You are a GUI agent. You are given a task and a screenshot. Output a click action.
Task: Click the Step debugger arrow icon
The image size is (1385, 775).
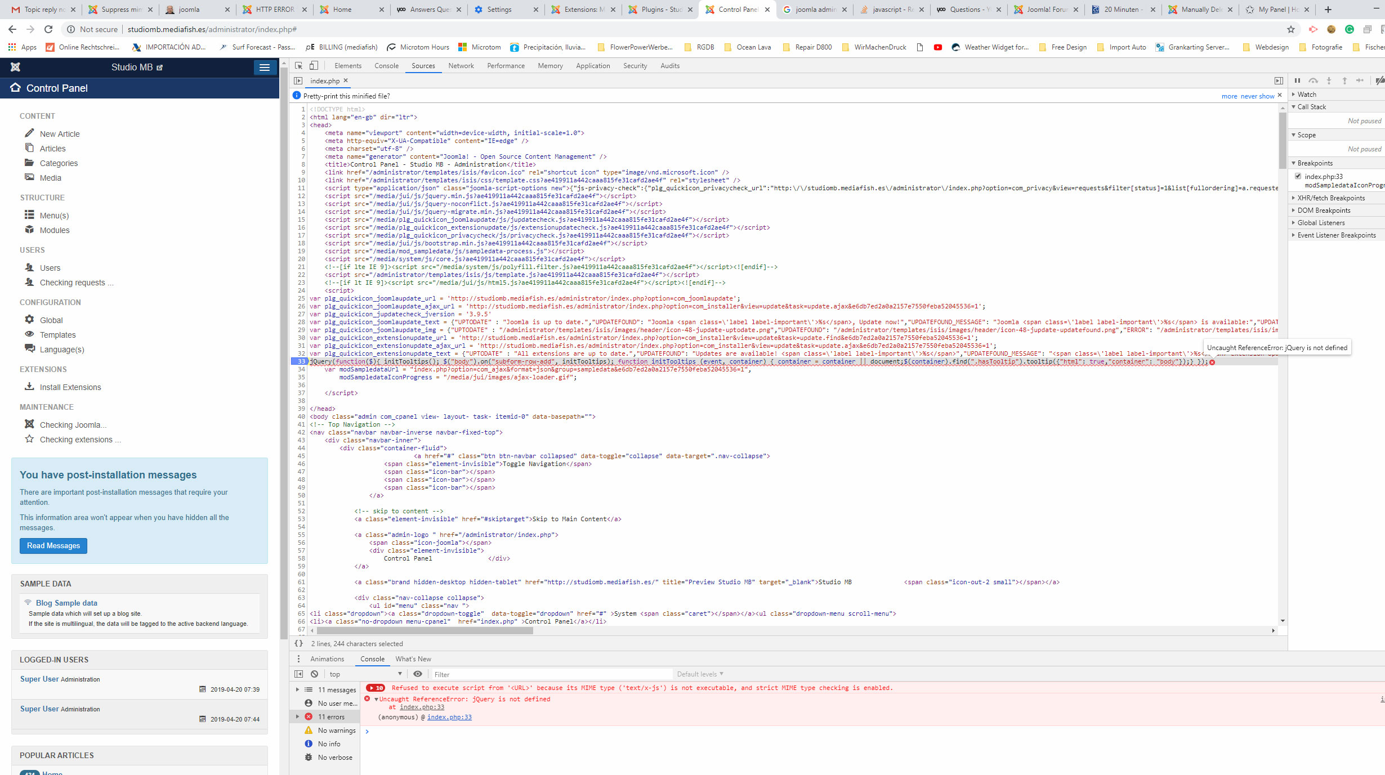pos(1360,80)
